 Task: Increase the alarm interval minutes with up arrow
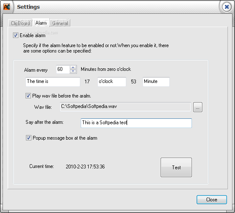pyautogui.click(x=73, y=68)
